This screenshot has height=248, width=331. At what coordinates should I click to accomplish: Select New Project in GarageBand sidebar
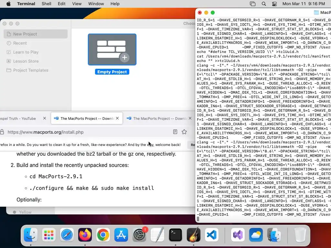(36, 34)
